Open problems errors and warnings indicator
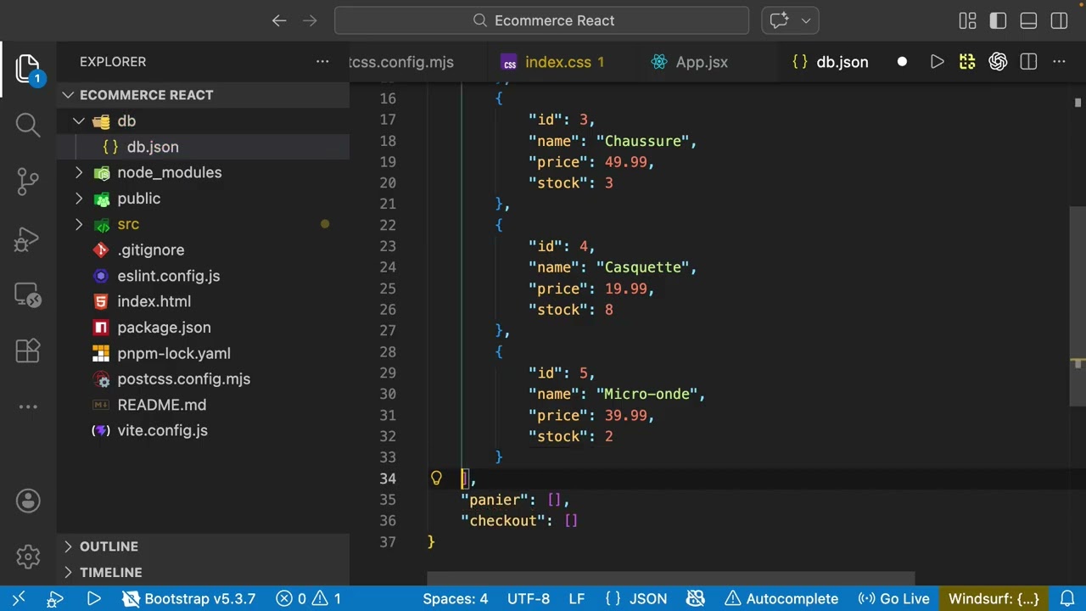This screenshot has width=1086, height=611. (309, 599)
